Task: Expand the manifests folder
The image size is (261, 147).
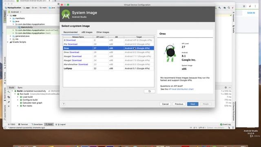Action: 11,18
